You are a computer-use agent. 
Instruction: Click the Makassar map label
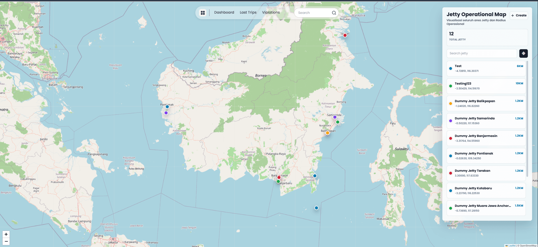tap(383, 219)
